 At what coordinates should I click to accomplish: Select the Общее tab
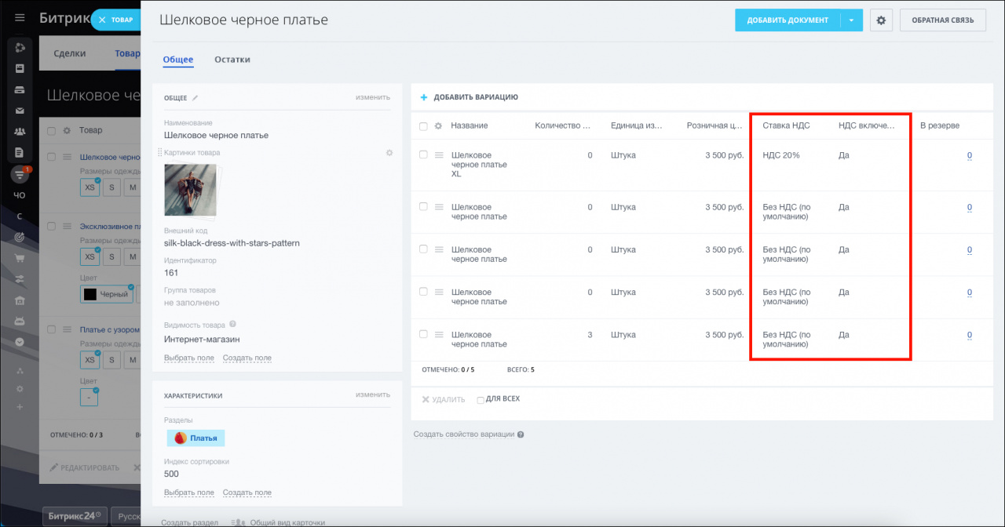click(177, 60)
